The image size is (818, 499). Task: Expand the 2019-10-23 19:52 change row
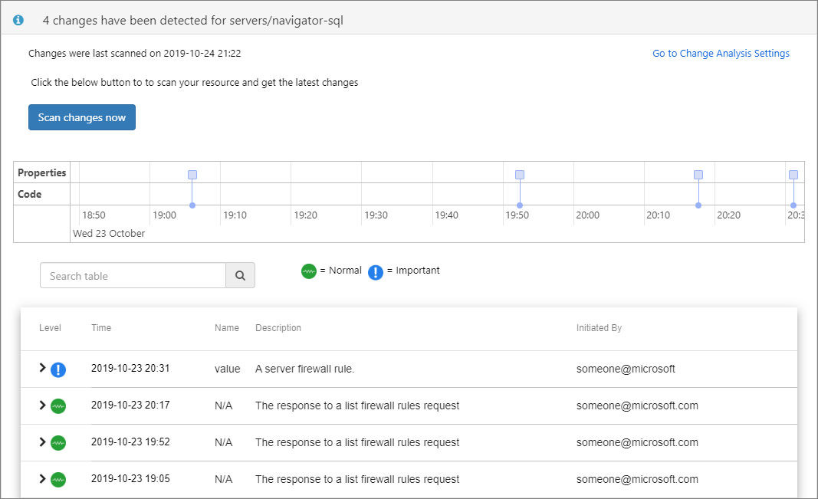43,442
